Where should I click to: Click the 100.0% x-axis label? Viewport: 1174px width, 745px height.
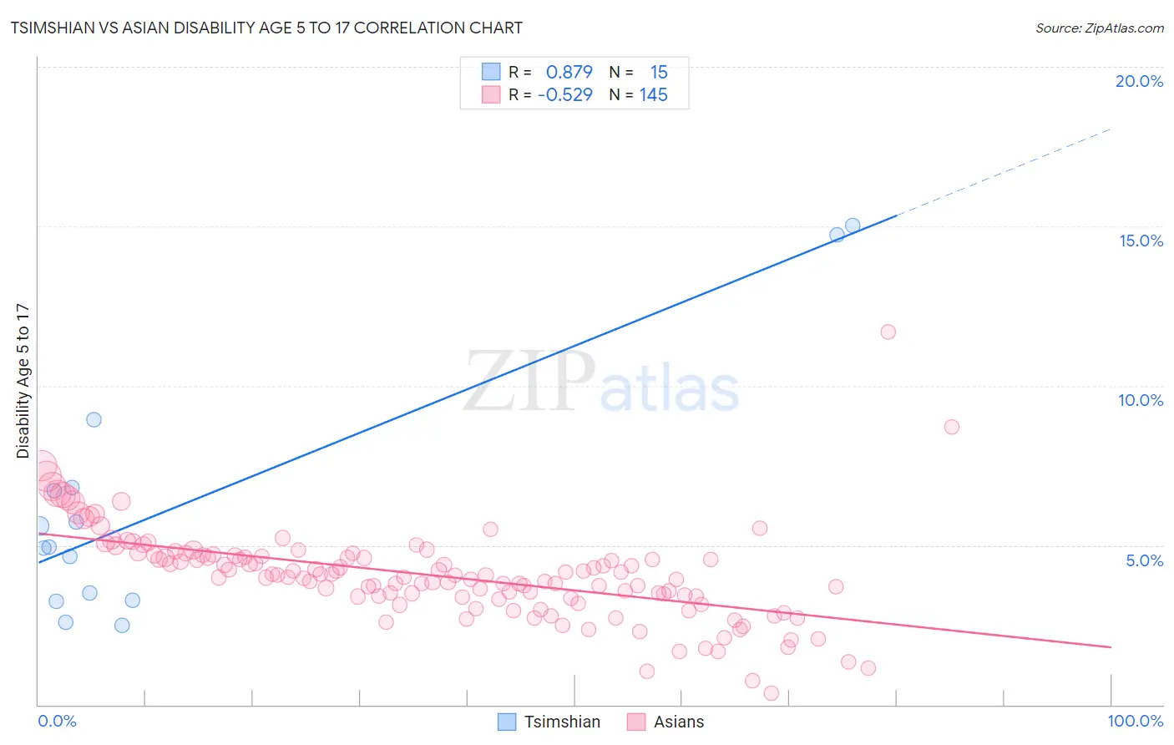pyautogui.click(x=1136, y=721)
